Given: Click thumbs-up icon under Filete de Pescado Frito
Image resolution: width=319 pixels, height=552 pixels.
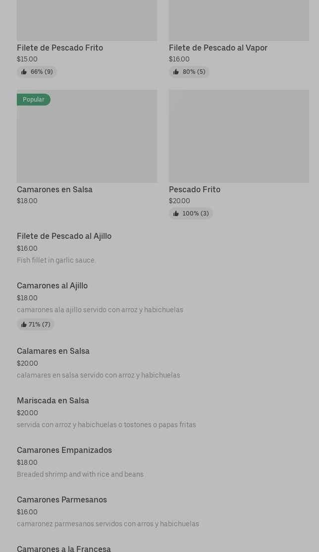Looking at the screenshot, I should pyautogui.click(x=24, y=72).
